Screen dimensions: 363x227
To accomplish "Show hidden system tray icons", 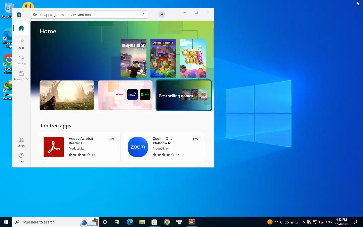I will pos(303,222).
